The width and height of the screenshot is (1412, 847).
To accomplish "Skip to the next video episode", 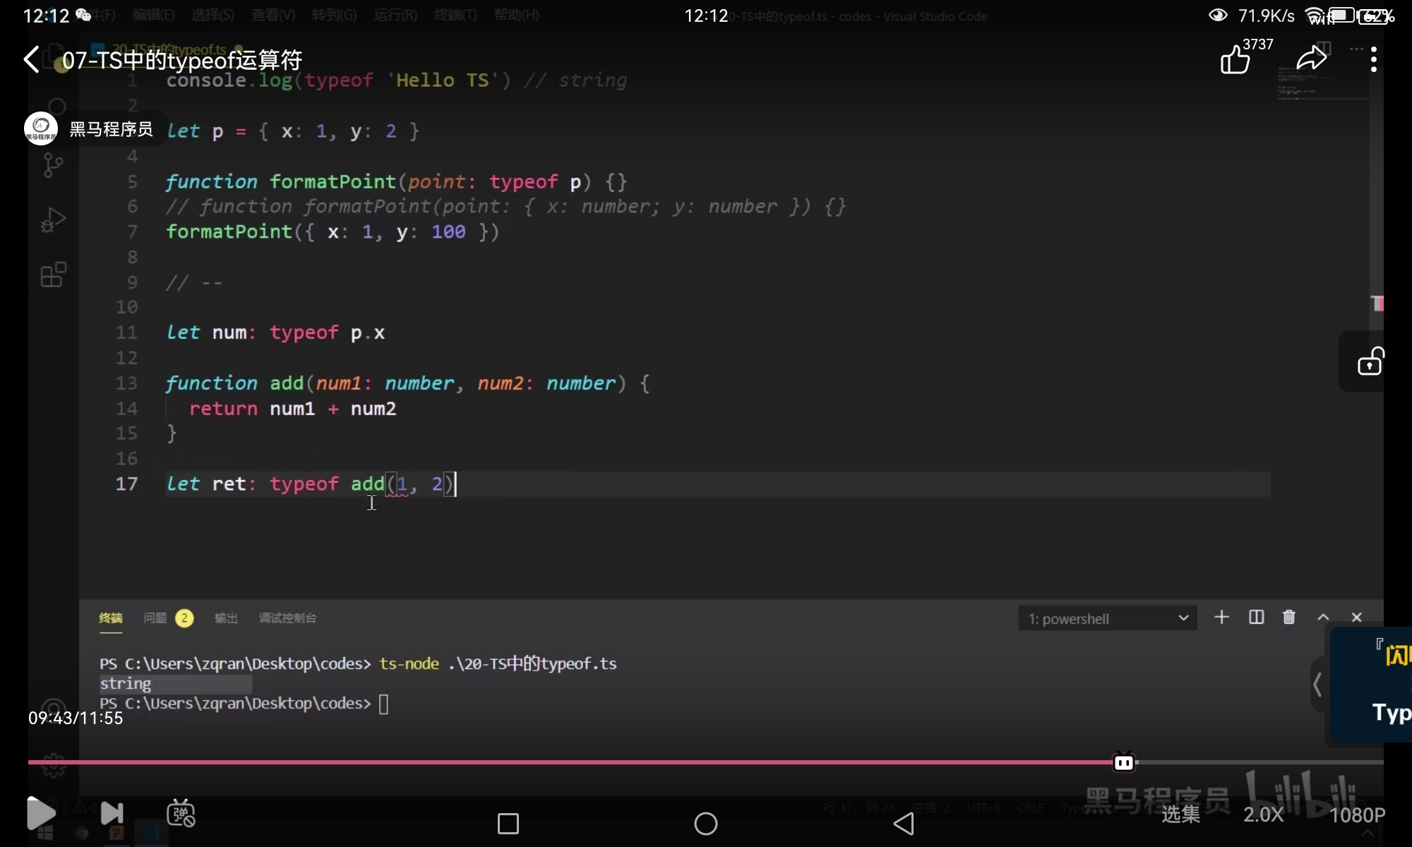I will pos(112,814).
